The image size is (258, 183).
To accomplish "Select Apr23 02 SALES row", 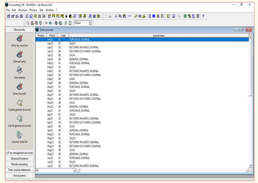I will (x=142, y=114).
